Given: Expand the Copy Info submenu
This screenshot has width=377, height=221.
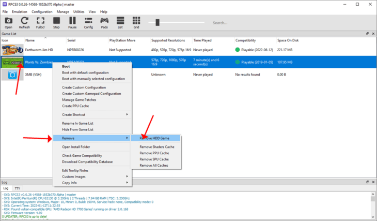Looking at the screenshot, I should [92, 183].
